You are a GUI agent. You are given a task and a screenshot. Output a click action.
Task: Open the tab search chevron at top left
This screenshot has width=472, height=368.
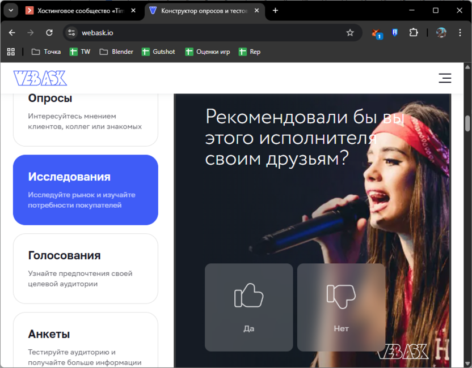pos(10,10)
